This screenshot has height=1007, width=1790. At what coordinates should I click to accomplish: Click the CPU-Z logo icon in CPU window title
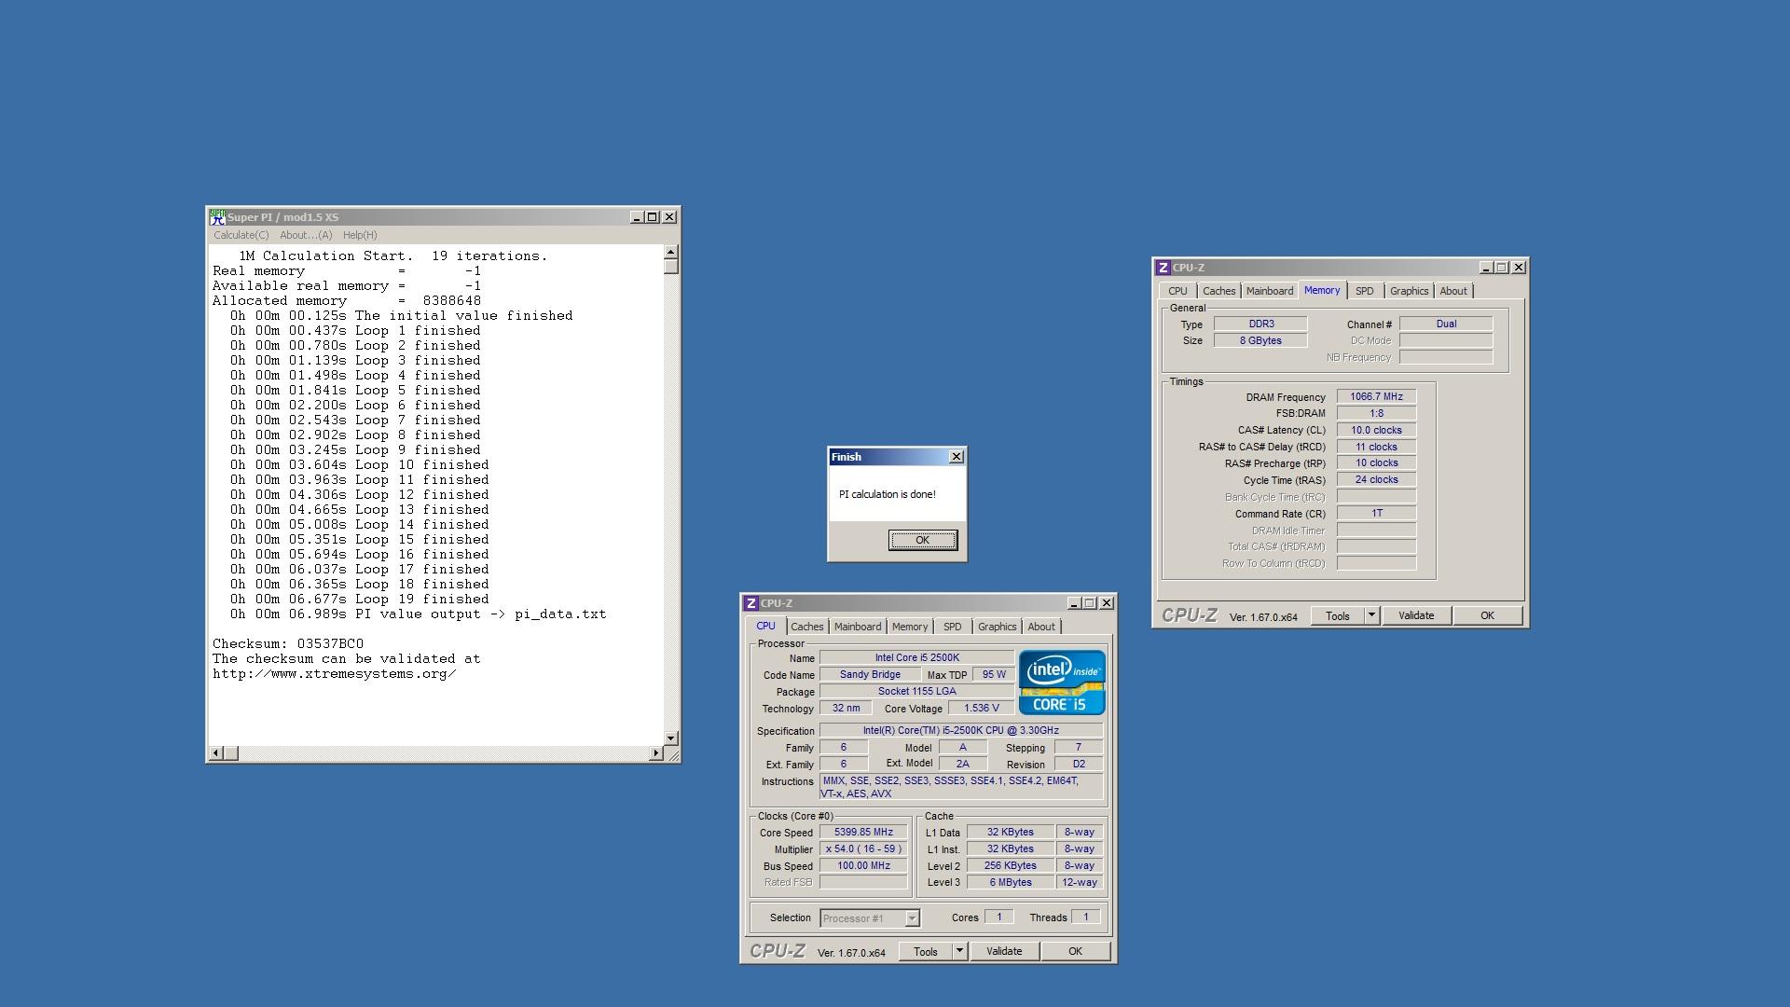(x=750, y=603)
